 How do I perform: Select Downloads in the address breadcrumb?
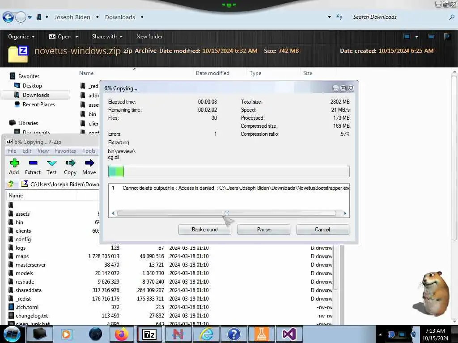pyautogui.click(x=120, y=17)
